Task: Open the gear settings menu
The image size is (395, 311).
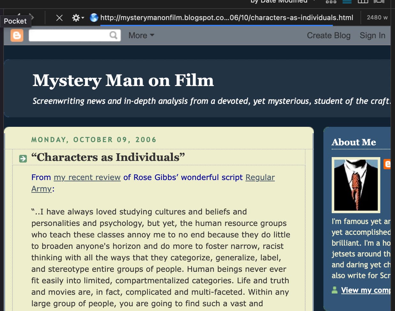Action: [x=77, y=18]
